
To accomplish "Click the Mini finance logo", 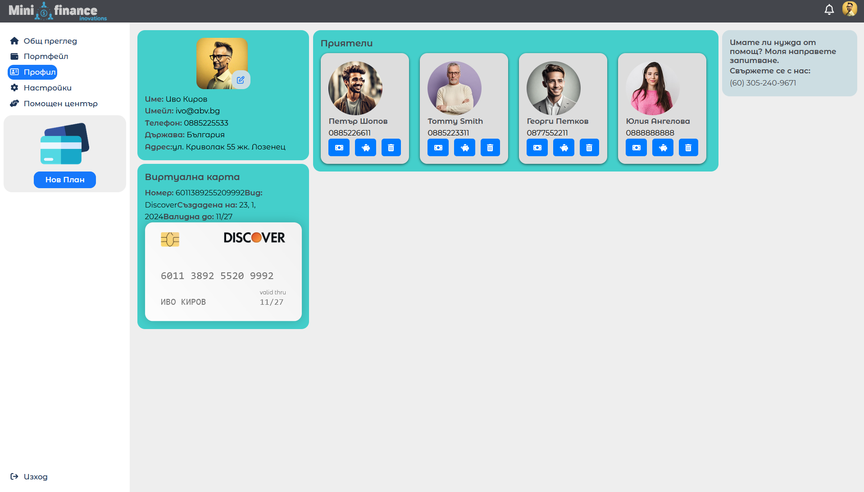I will 58,11.
